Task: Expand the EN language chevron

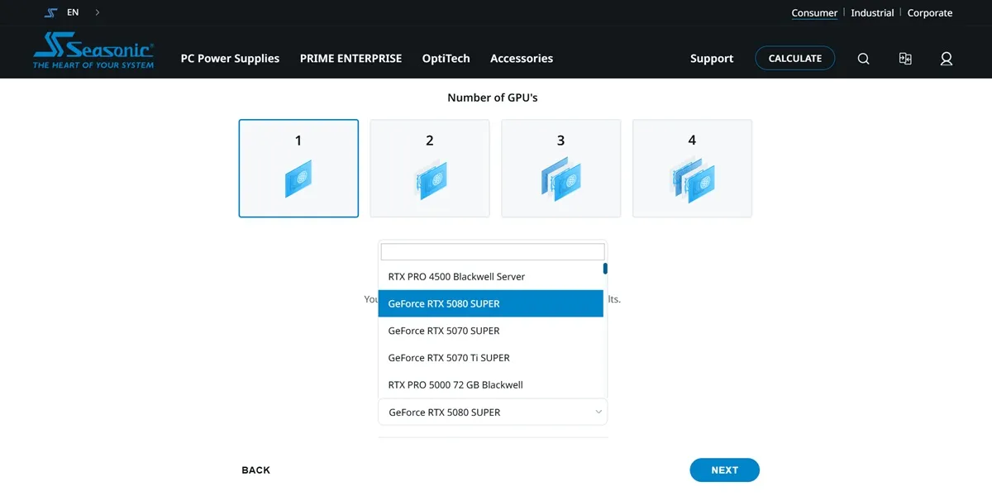Action: [x=98, y=12]
